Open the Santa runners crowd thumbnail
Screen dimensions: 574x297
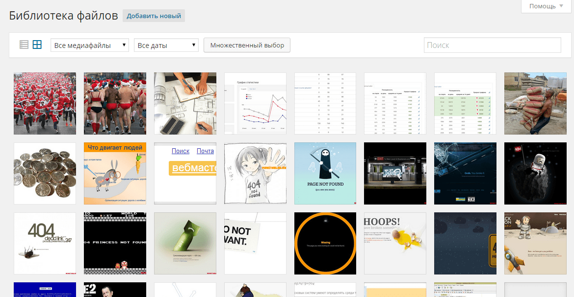coord(45,103)
